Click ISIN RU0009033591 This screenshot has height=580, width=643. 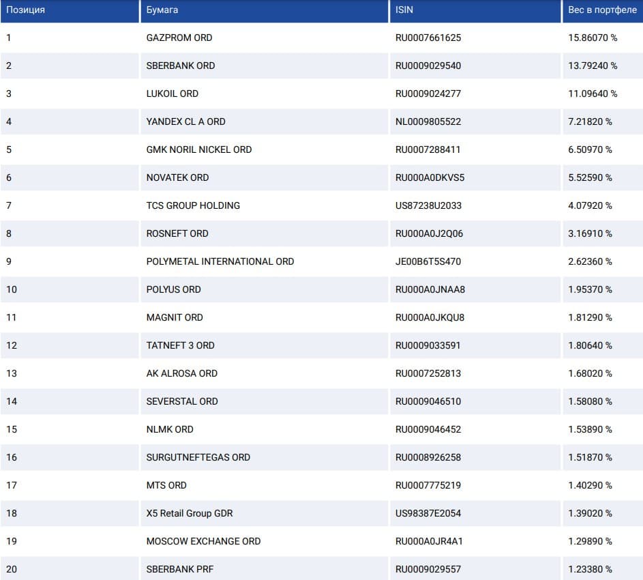[428, 345]
